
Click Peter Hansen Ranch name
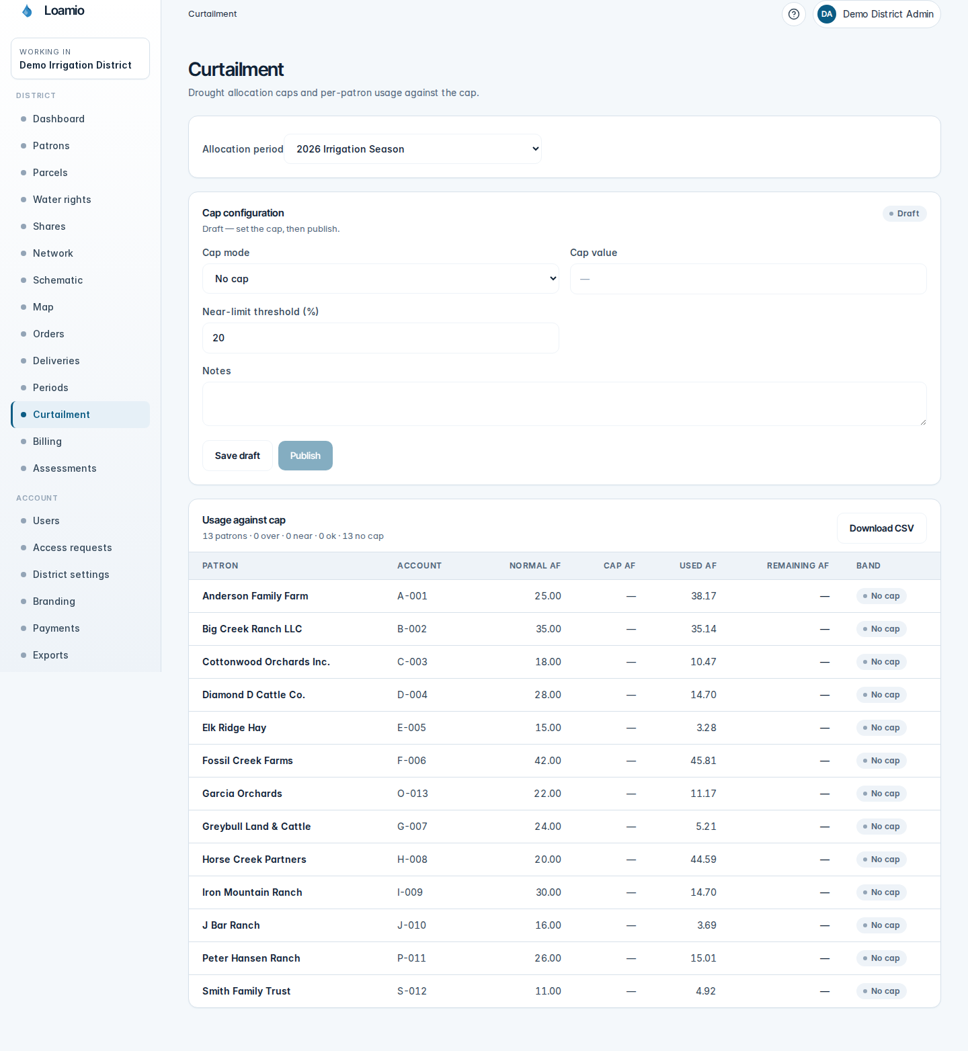coord(251,958)
